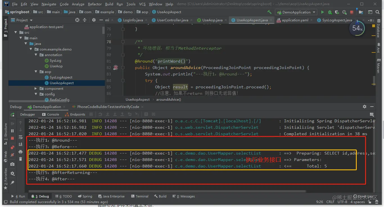
Task: Pin the Debug tab with the pin icon
Action: (x=12, y=183)
